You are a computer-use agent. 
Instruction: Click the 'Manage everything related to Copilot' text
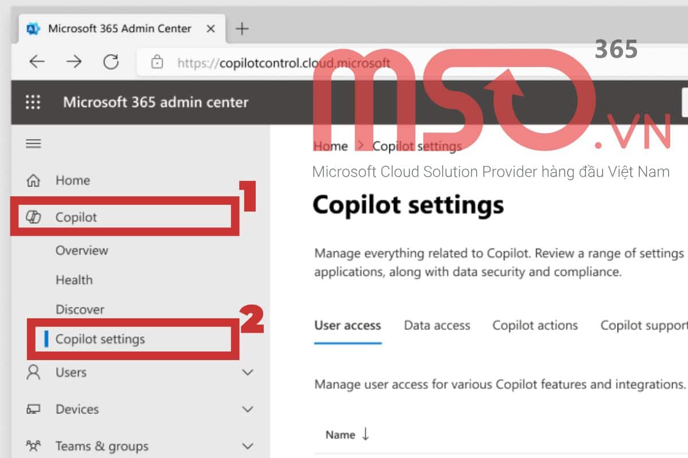[500, 262]
